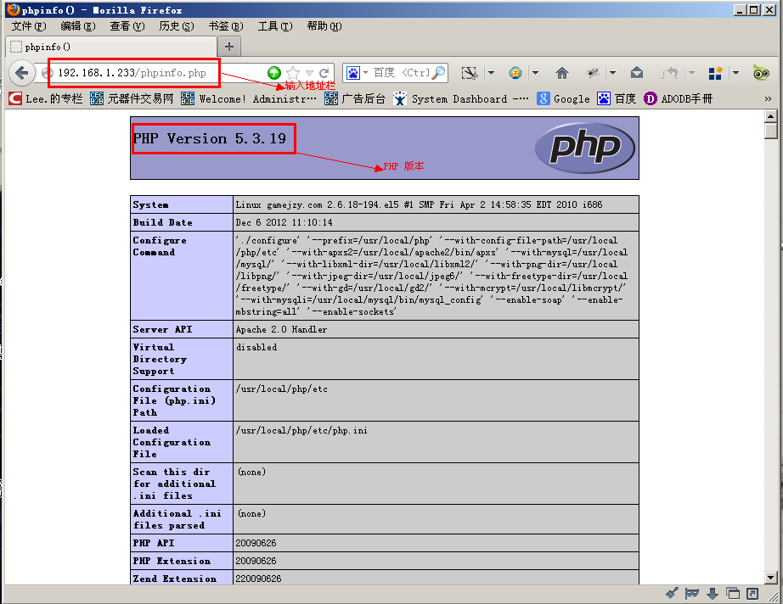
Task: Open the ADODB手册 bookmark
Action: click(x=678, y=98)
